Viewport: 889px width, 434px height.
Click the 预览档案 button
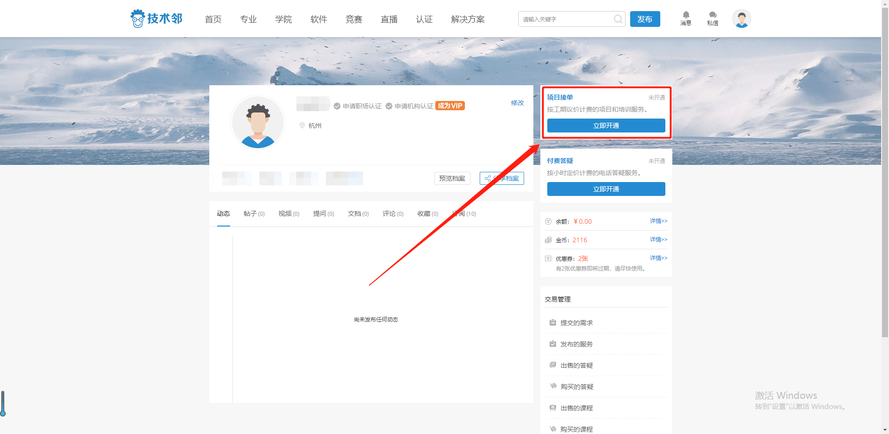tap(452, 178)
